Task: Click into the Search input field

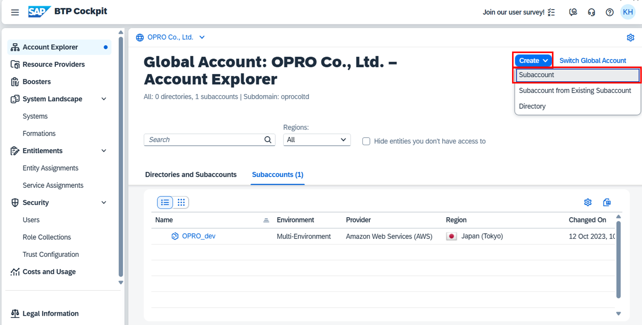Action: tap(204, 140)
